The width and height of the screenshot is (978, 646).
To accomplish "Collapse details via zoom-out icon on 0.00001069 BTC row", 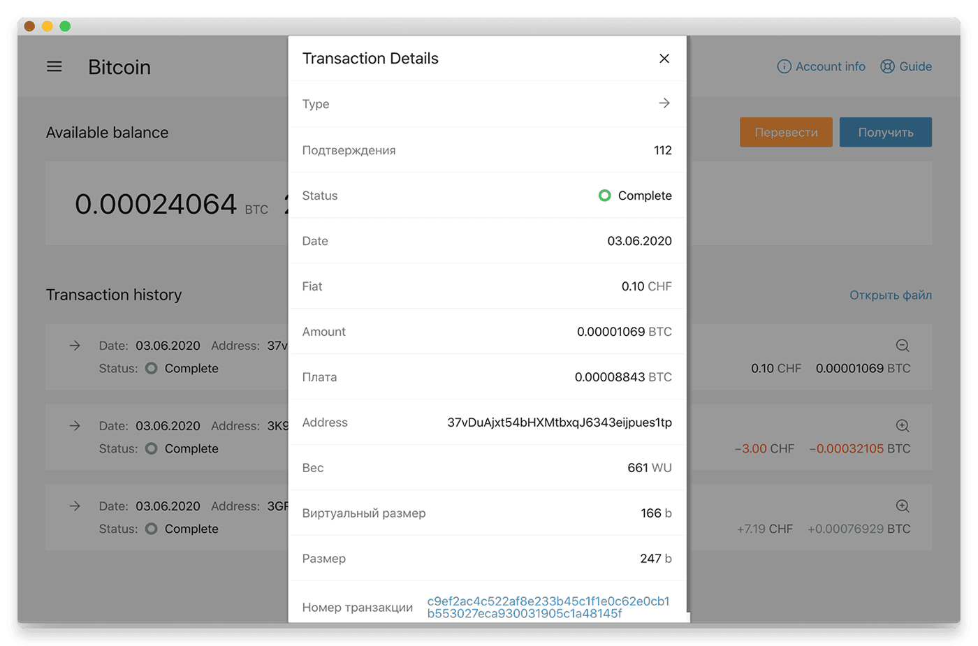I will [903, 346].
